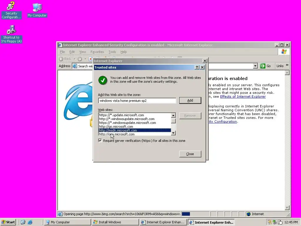This screenshot has height=226, width=301.
Task: Click the help question mark in Trusted sites
Action: (197, 67)
